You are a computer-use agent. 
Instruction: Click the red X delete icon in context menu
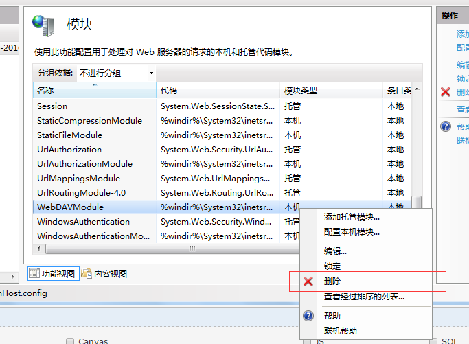308,282
